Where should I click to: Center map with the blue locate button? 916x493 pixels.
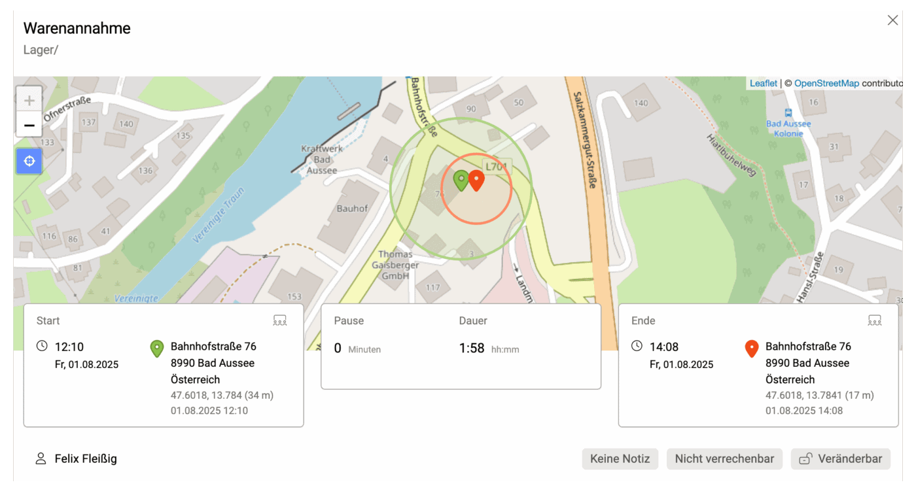[x=29, y=161]
